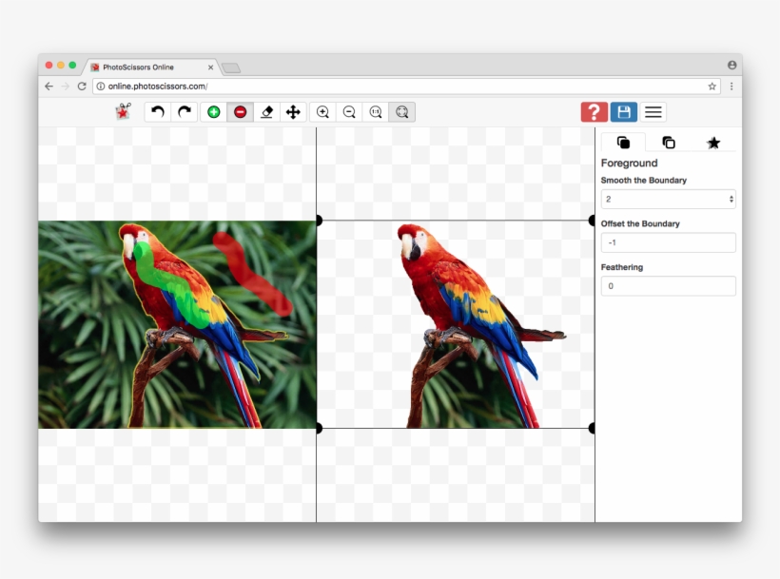Redo the last action
780x579 pixels.
(x=185, y=112)
